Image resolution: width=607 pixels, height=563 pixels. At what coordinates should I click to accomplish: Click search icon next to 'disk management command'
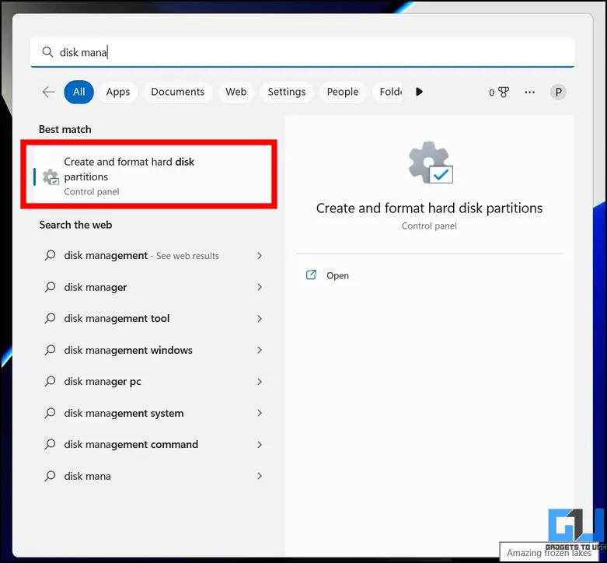(x=50, y=444)
